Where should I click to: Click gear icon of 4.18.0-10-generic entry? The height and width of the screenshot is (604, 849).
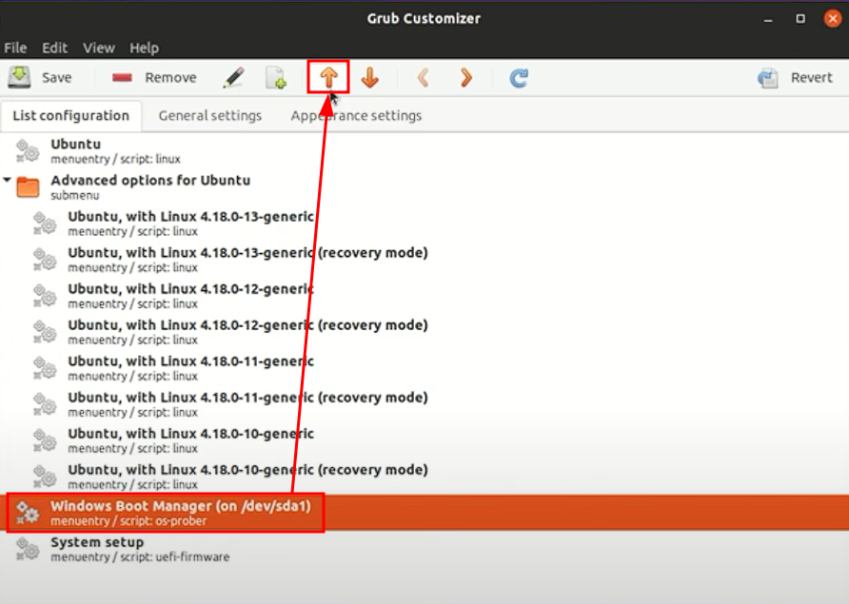(45, 441)
